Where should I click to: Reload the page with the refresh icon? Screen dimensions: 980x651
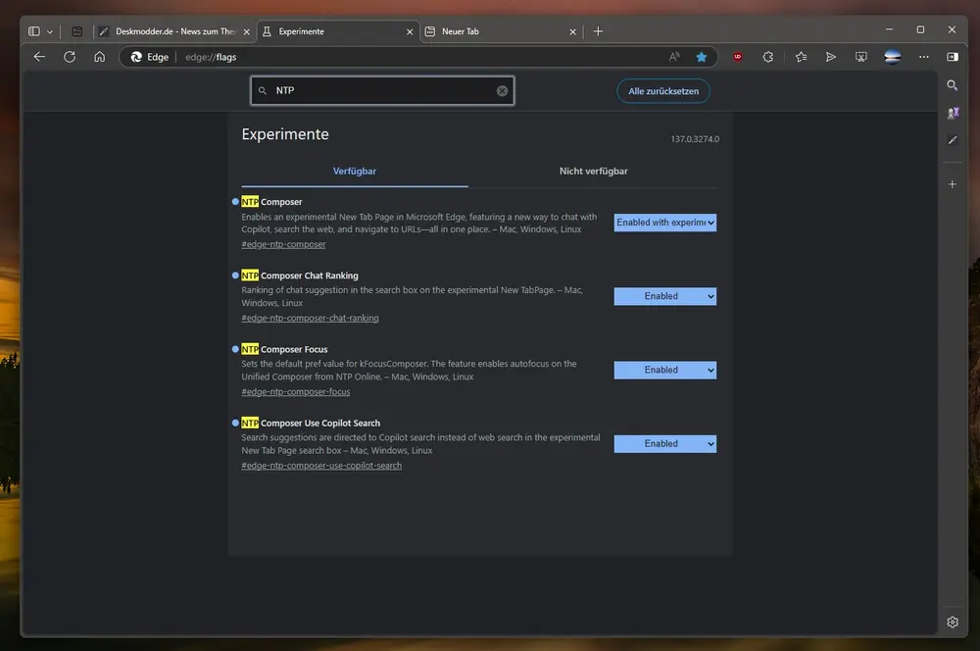click(x=70, y=57)
